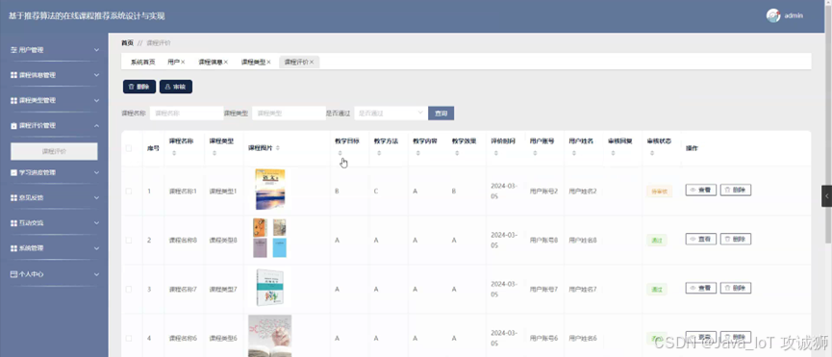832x357 pixels.
Task: Check the box for row 课程名称7
Action: click(129, 289)
